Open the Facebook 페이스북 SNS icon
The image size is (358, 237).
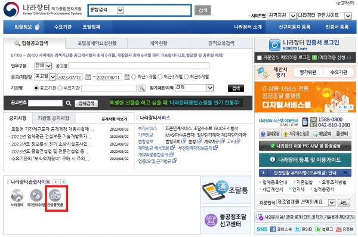click(x=273, y=229)
